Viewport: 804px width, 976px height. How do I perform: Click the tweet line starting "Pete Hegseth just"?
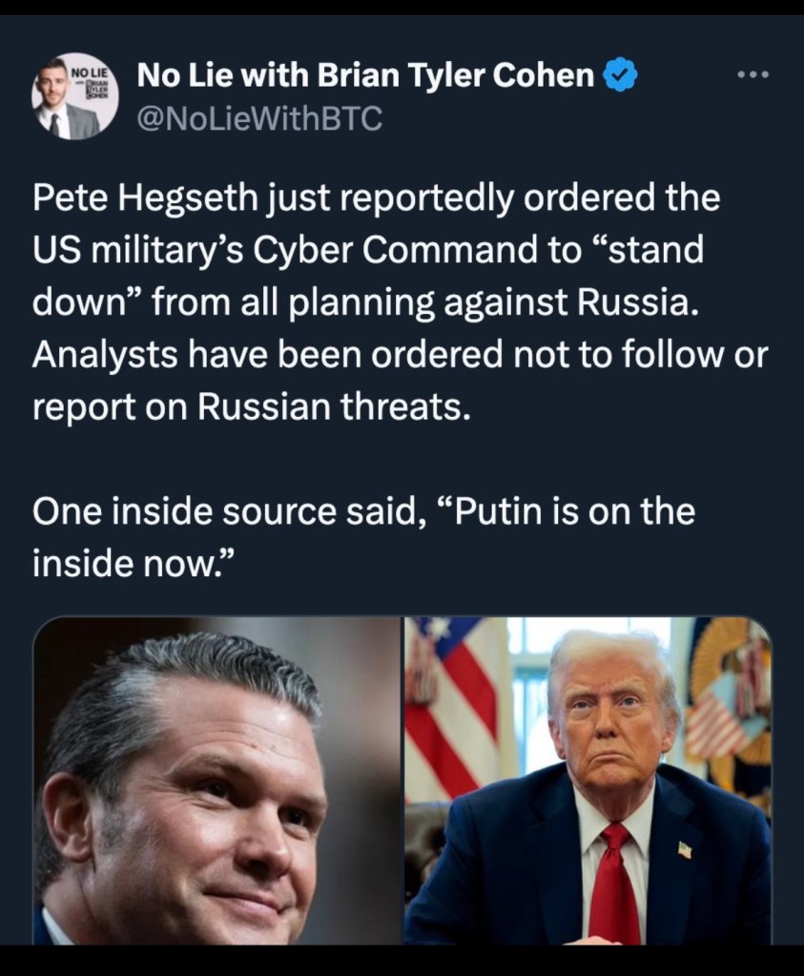375,199
